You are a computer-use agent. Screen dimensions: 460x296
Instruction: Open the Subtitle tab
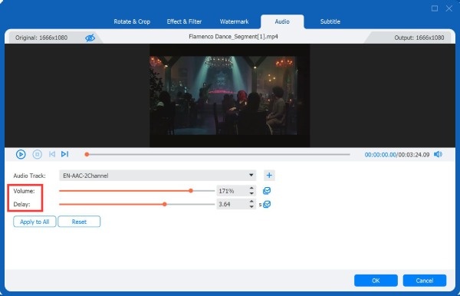(330, 21)
